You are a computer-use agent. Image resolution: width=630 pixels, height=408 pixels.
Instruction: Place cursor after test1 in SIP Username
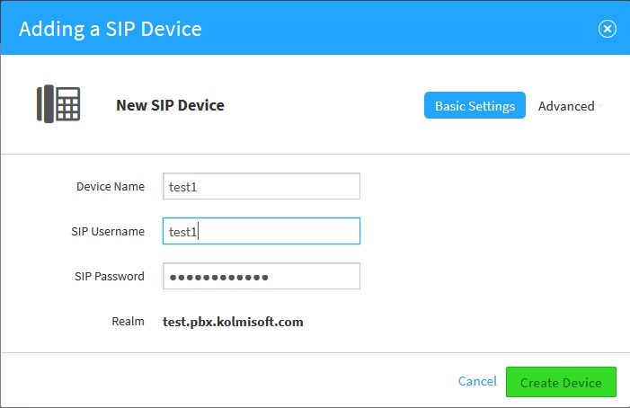(199, 232)
